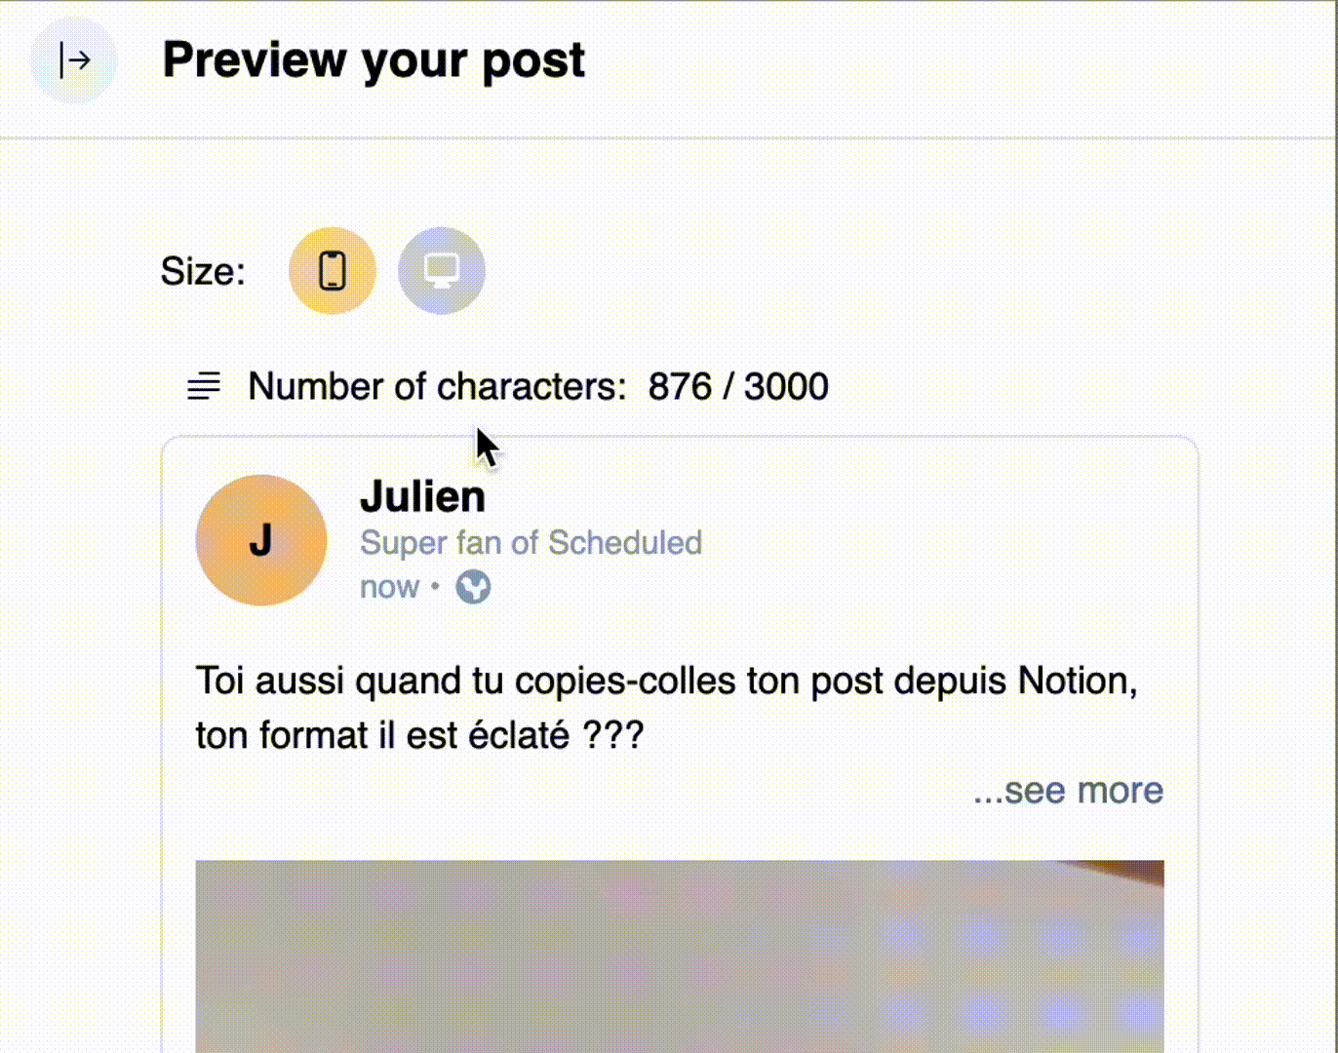Open the post image preview
Viewport: 1338px width, 1053px height.
click(679, 955)
